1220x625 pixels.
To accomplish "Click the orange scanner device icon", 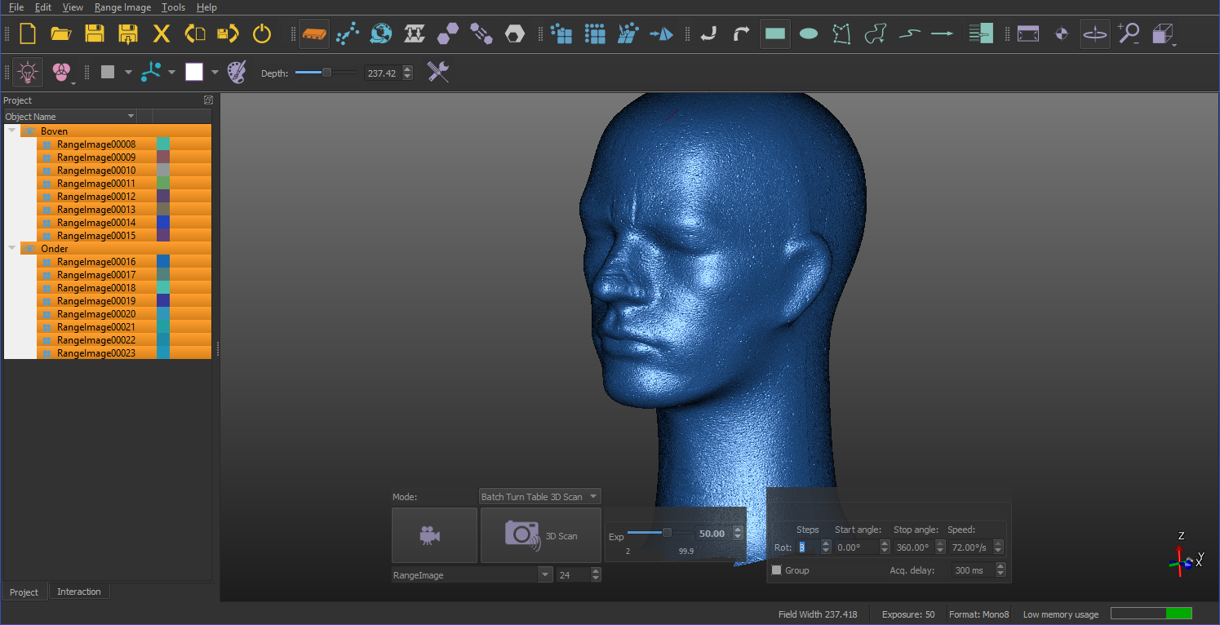I will tap(314, 34).
